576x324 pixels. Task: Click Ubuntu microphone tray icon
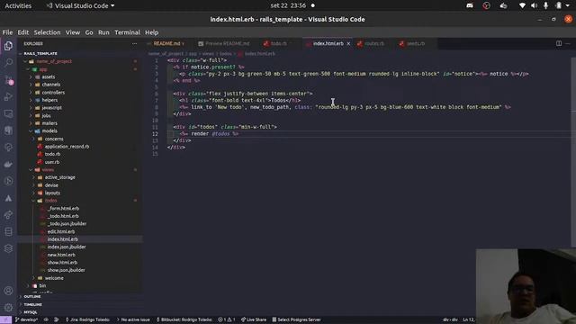click(546, 5)
